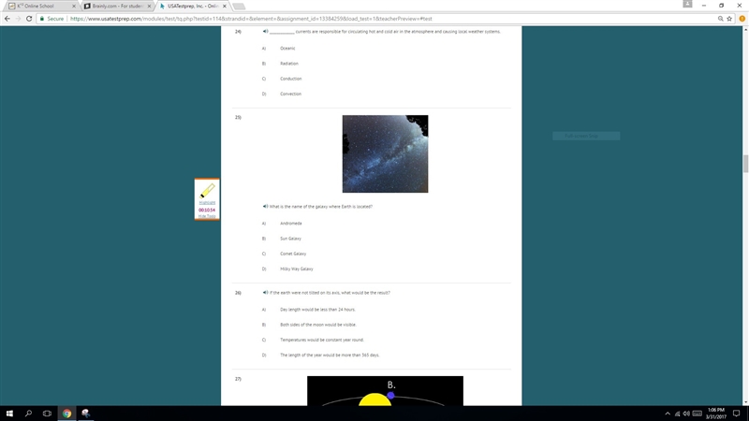Click the Chrome taskbar icon

[66, 414]
